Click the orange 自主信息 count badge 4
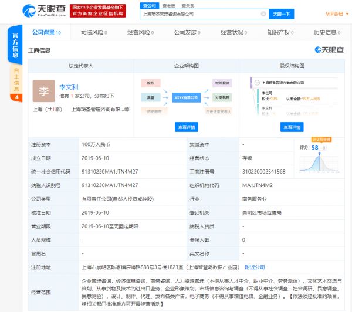Screen dimensions: 352x312 [16, 97]
